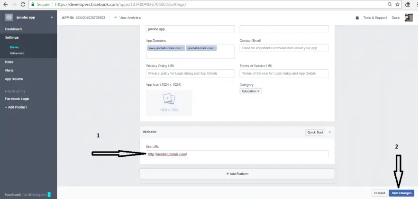Remove www.janobetutorials.com domain tag
Image resolution: width=418 pixels, height=199 pixels.
click(x=182, y=48)
